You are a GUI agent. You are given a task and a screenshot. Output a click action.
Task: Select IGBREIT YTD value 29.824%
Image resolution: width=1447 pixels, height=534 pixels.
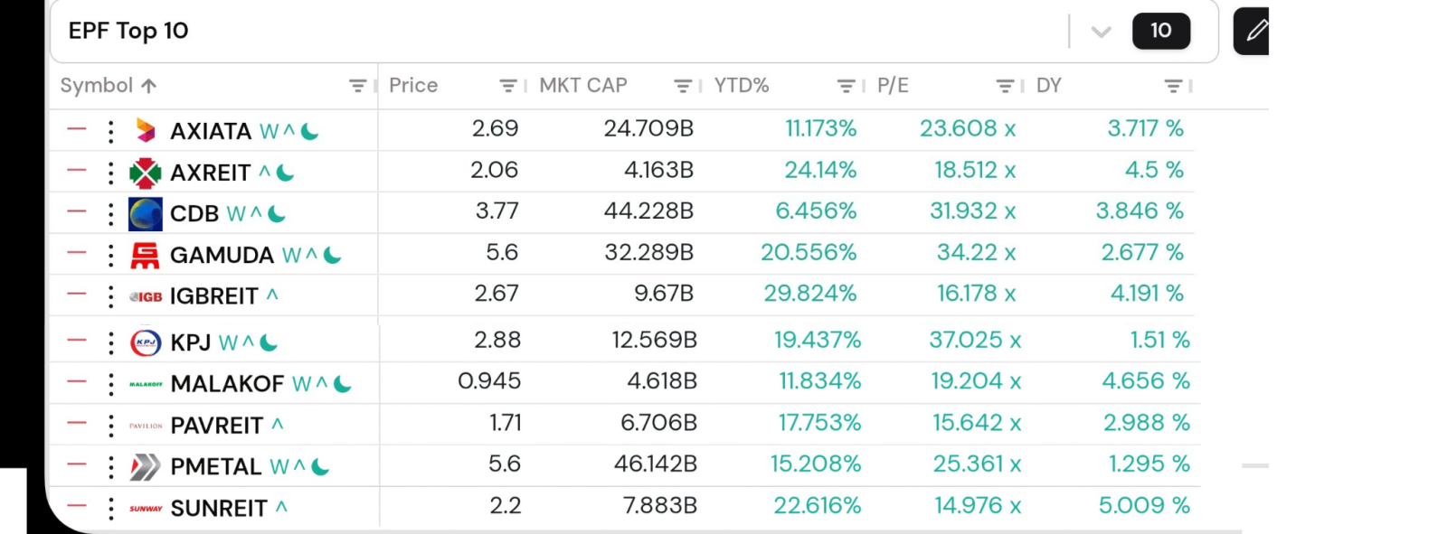[810, 294]
